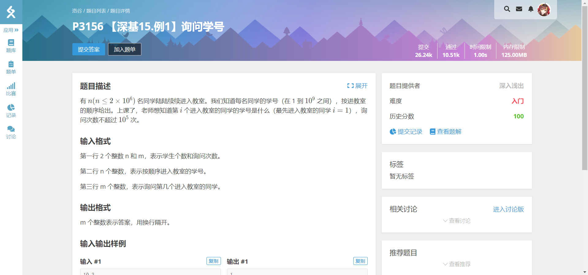Go to 比赛 contests in sidebar

coord(11,89)
